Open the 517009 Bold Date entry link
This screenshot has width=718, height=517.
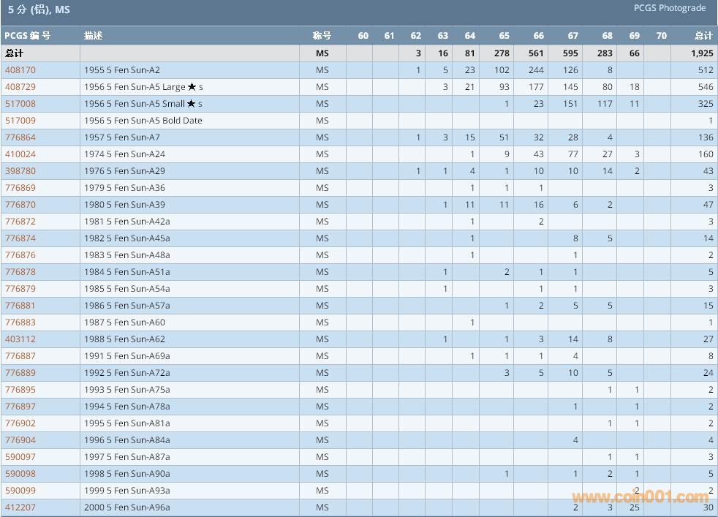[x=20, y=121]
